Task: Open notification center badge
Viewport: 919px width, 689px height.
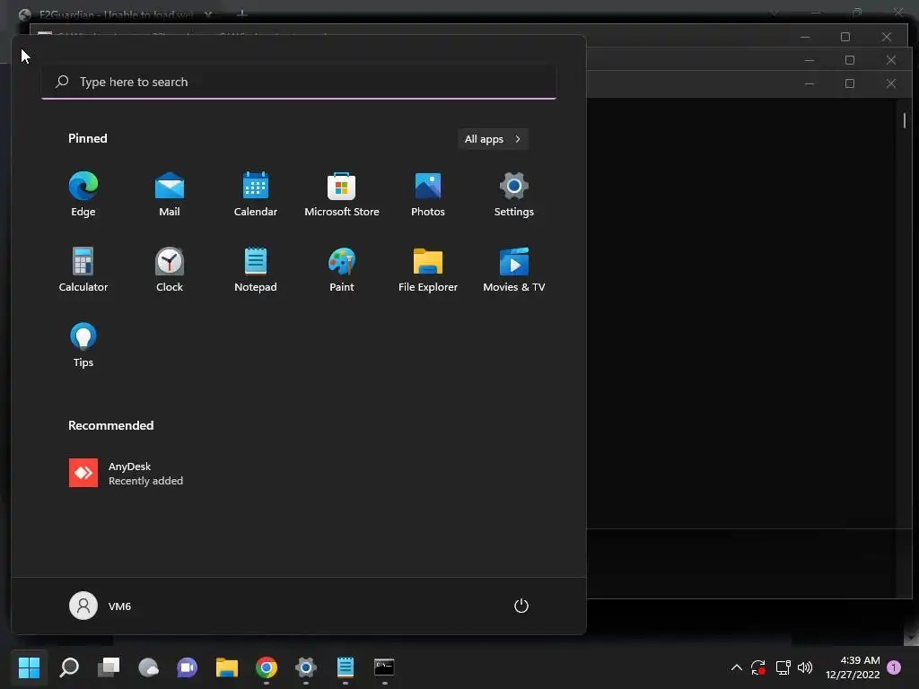Action: [x=894, y=667]
